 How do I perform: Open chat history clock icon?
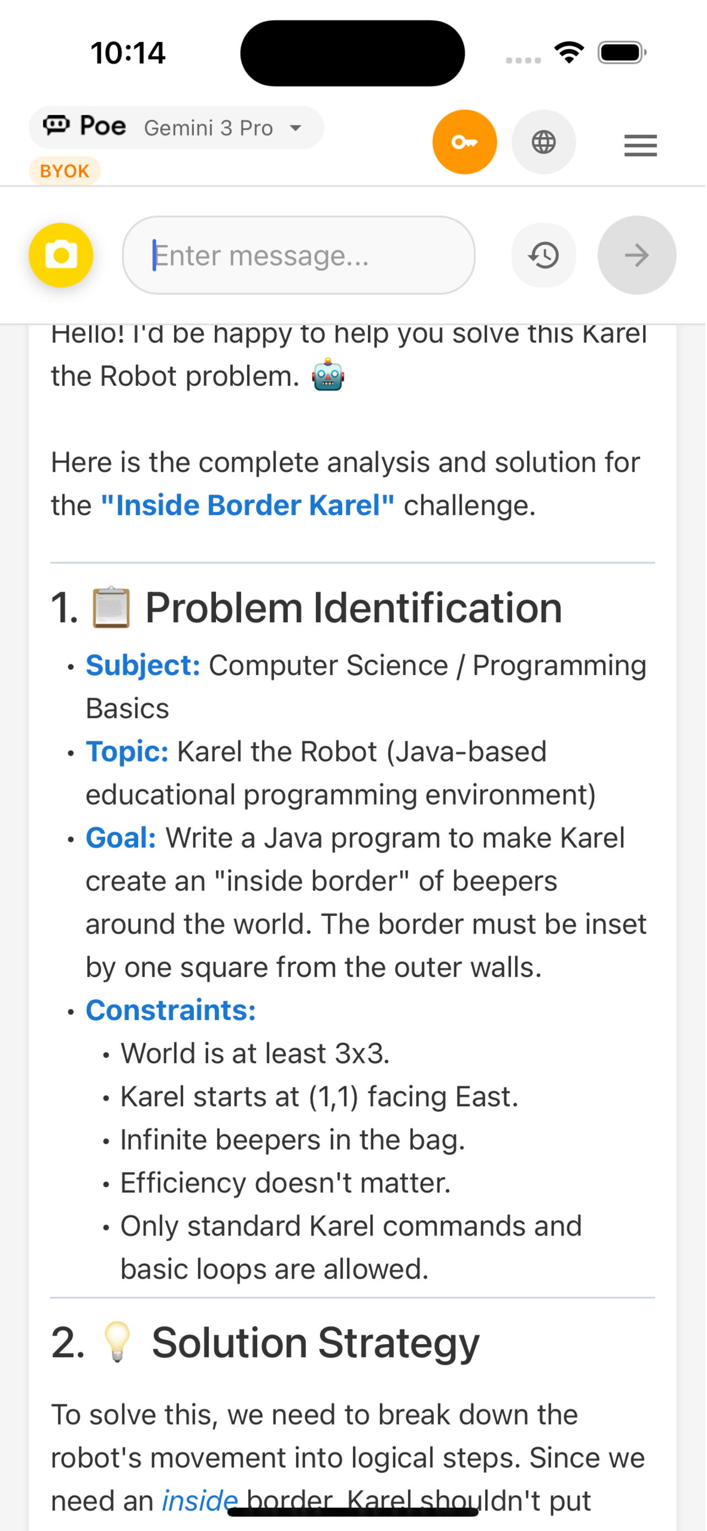pos(543,255)
